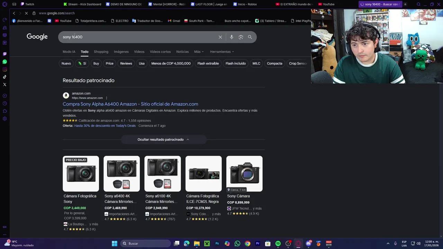Switch to the Imágenes tab
This screenshot has width=443, height=249.
121,52
